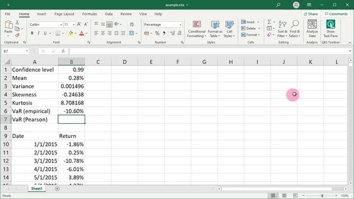354x199 pixels.
Task: Click the Decrease Decimal icon
Action: [179, 33]
